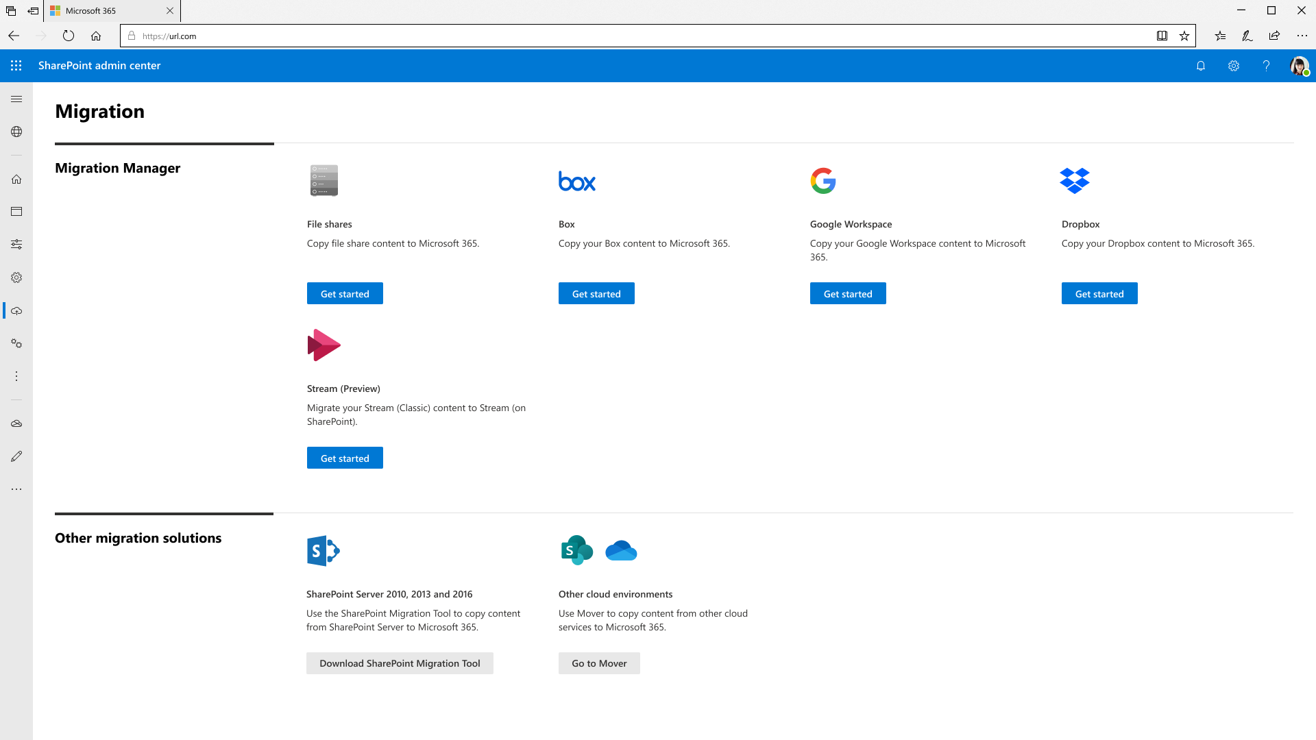Image resolution: width=1316 pixels, height=740 pixels.
Task: Click the green SharePoint cloud icon
Action: pyautogui.click(x=577, y=550)
